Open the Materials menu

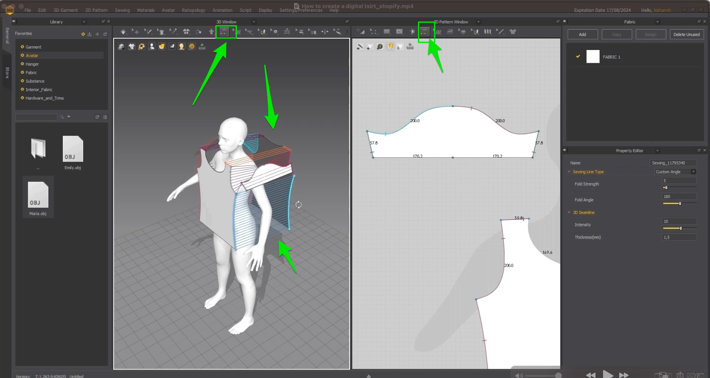146,10
